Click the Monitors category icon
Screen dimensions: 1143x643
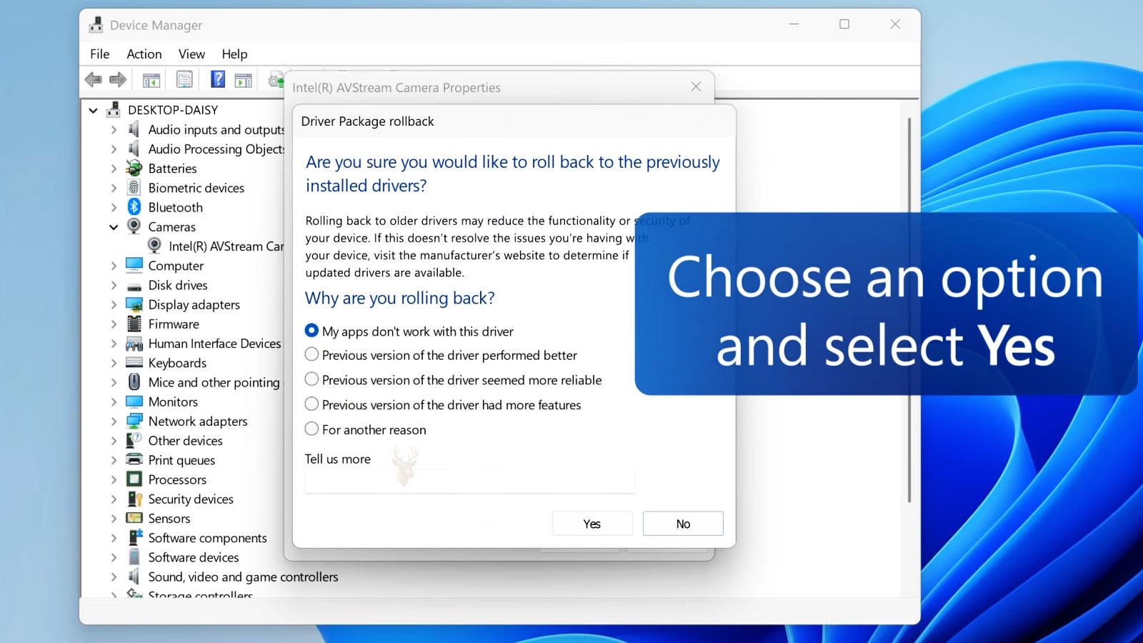click(x=134, y=402)
